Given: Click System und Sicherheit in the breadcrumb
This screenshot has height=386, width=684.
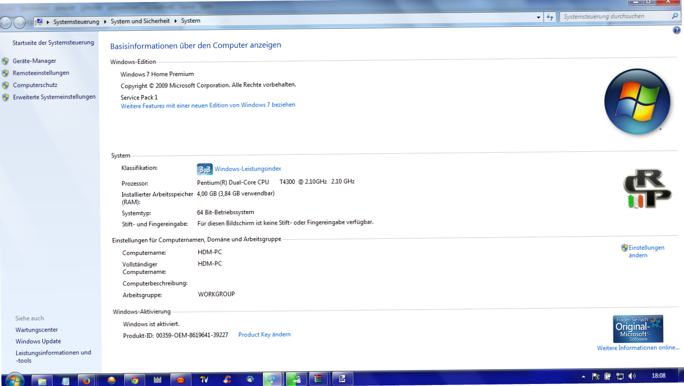Looking at the screenshot, I should (140, 21).
